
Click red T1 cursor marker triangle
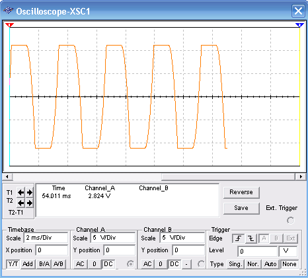9,25
